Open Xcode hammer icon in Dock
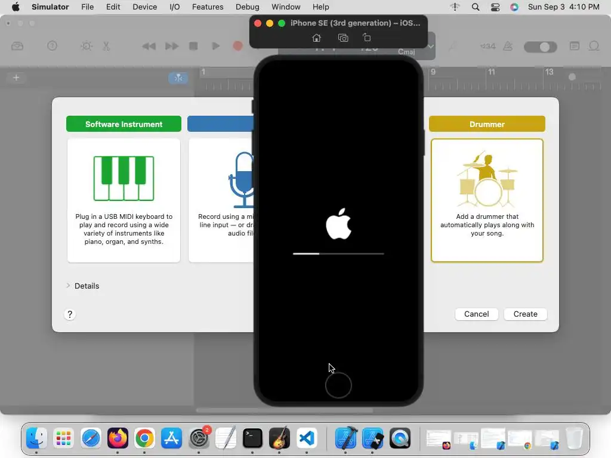This screenshot has height=458, width=611. [345, 438]
